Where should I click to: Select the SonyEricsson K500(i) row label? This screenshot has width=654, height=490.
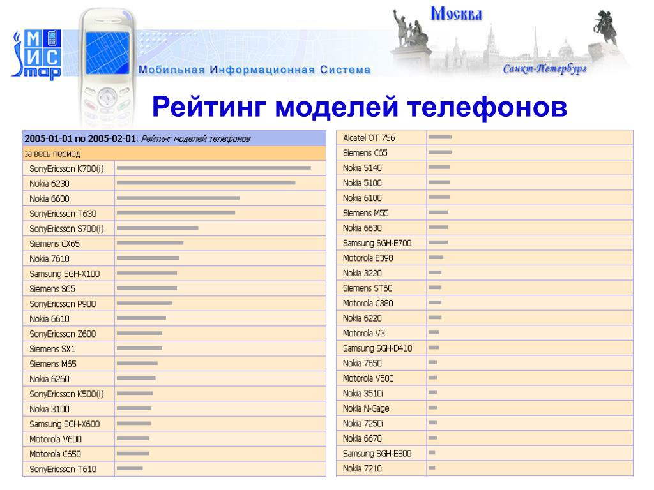click(x=66, y=394)
